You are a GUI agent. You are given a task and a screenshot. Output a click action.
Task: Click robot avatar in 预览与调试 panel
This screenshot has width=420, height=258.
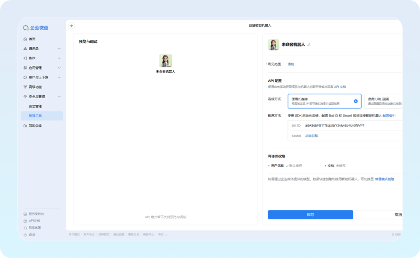165,61
